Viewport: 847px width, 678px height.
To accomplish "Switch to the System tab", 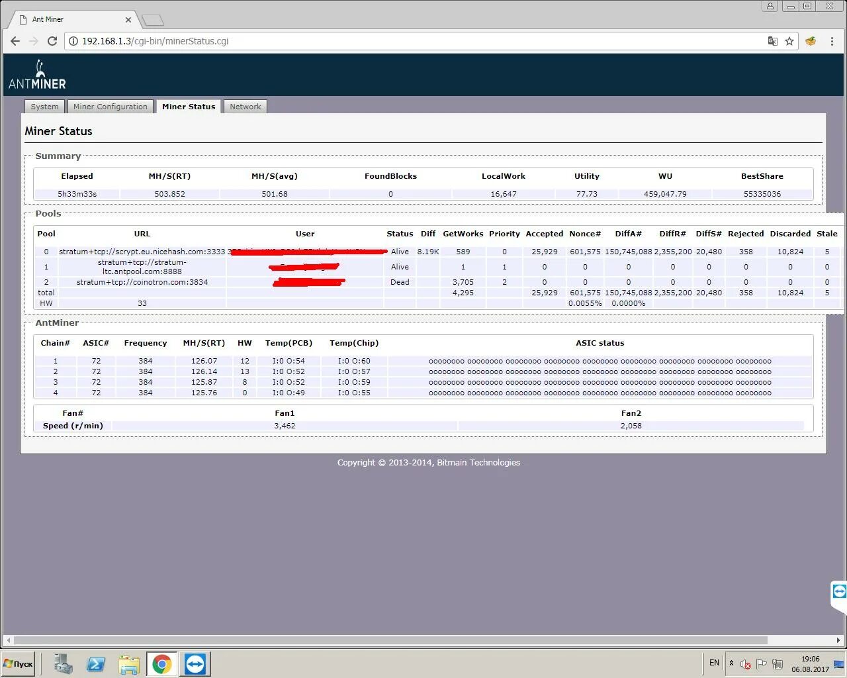I will pos(44,107).
